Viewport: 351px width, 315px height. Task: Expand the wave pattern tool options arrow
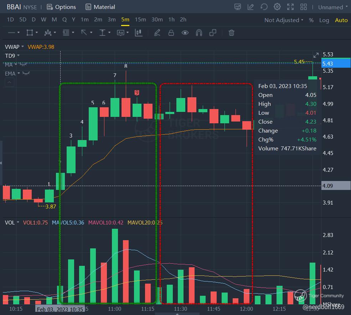pos(55,33)
